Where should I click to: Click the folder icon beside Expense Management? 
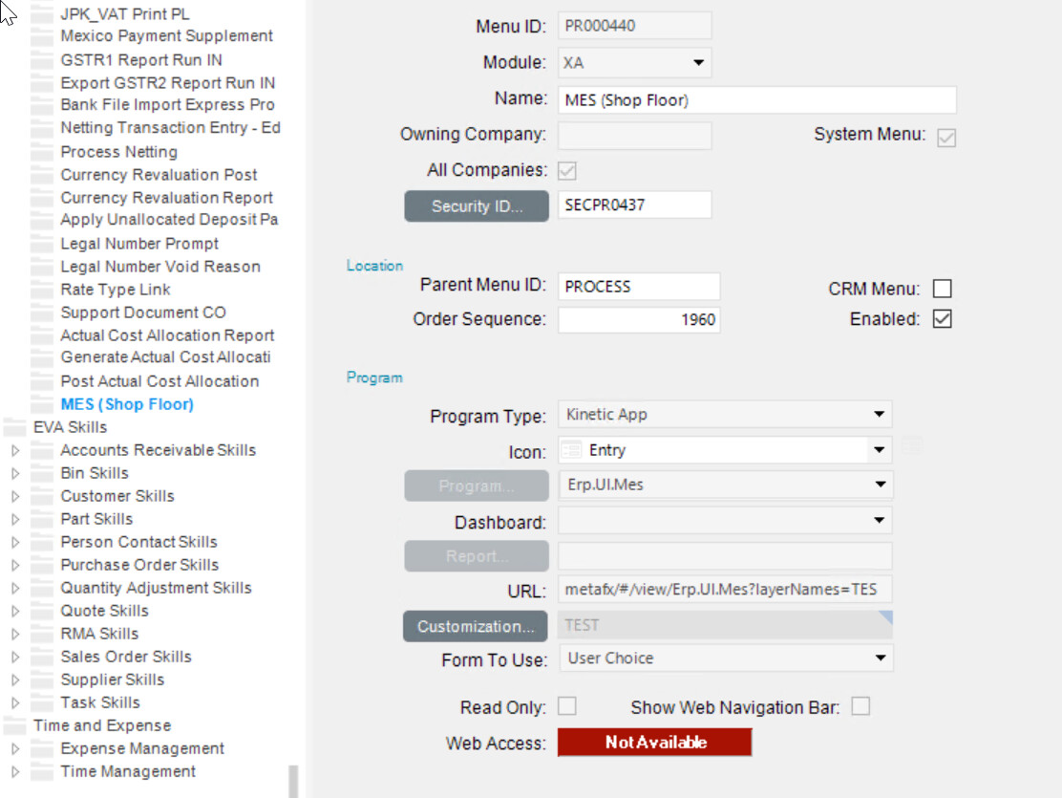point(42,748)
